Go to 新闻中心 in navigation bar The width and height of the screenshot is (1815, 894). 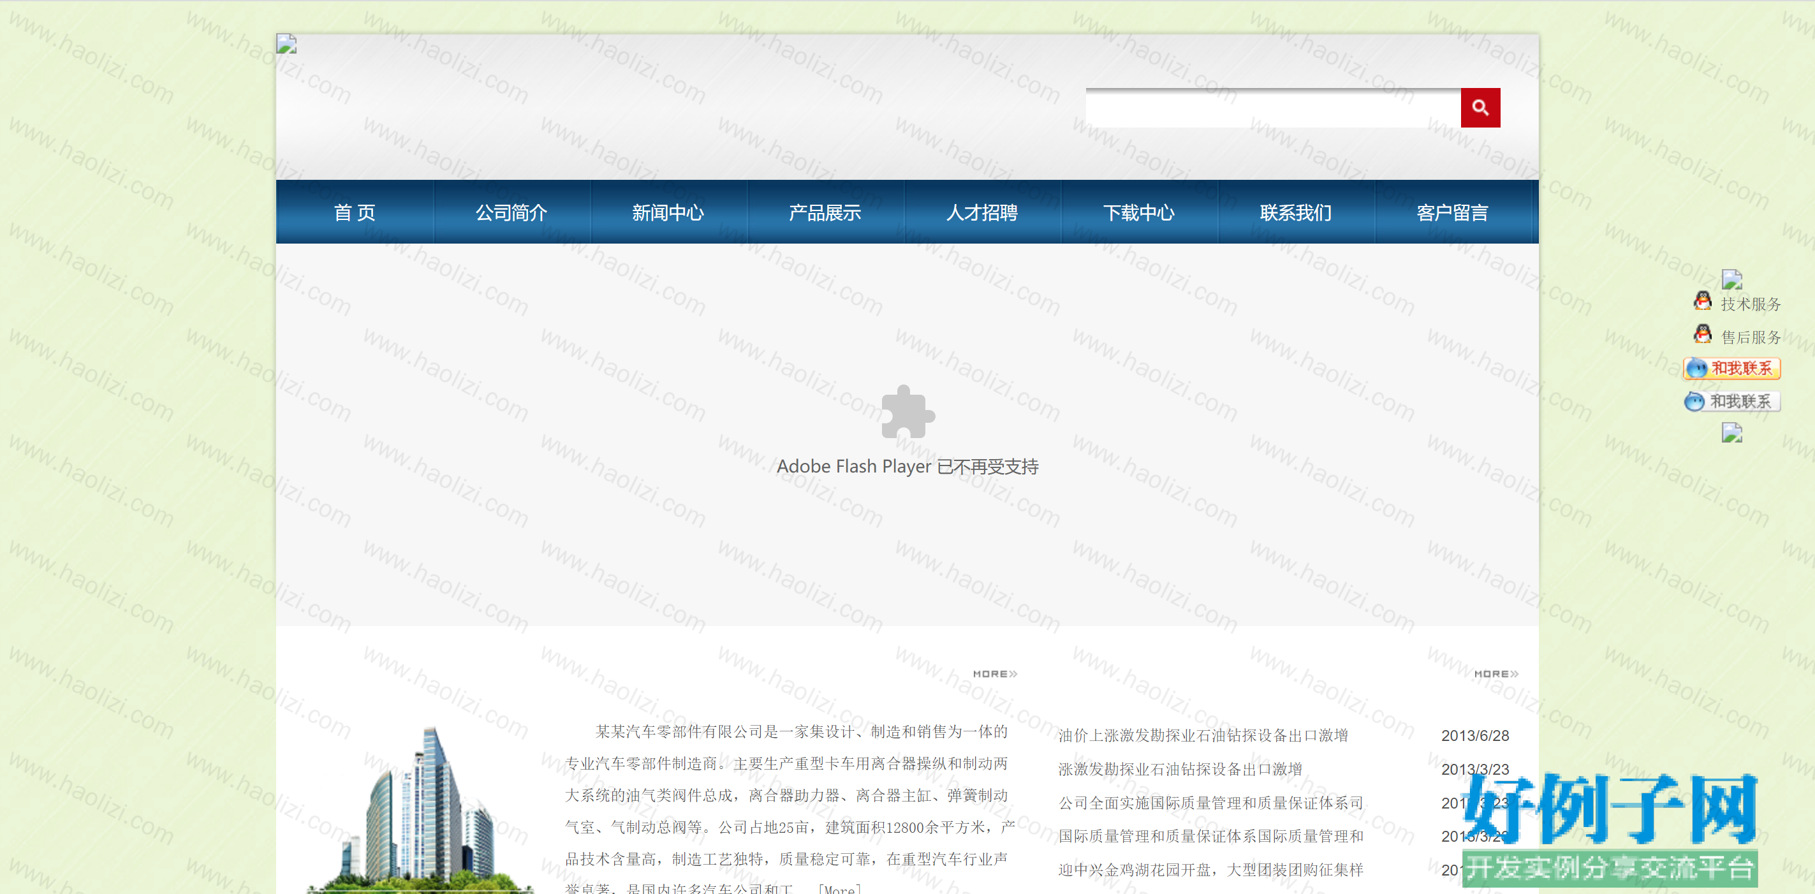(x=668, y=212)
